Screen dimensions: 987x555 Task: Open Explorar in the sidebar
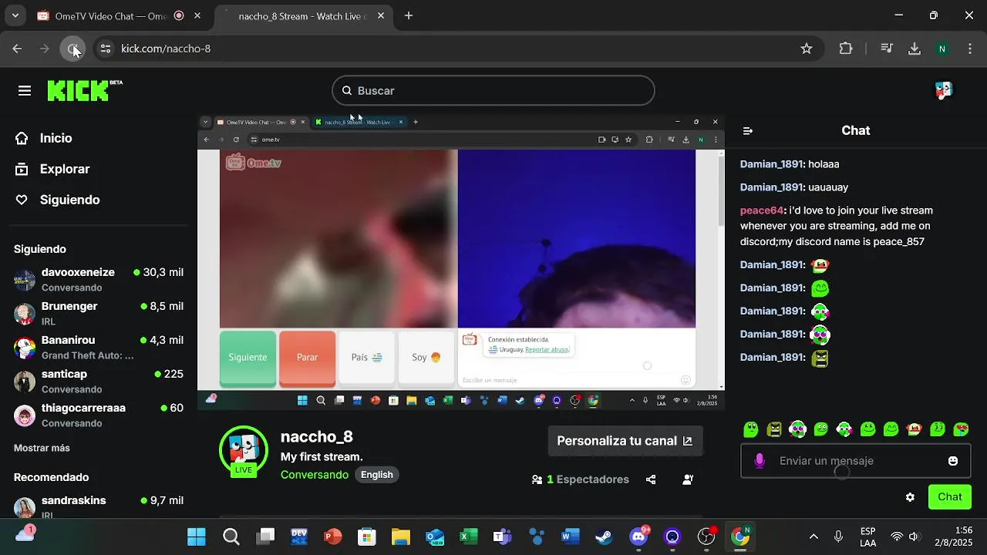pyautogui.click(x=65, y=170)
